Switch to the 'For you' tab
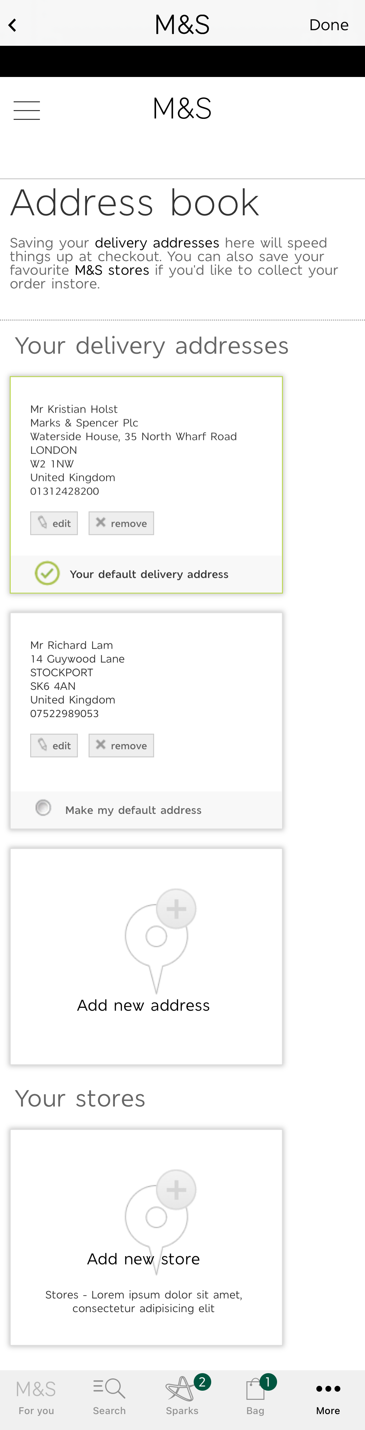This screenshot has width=365, height=1430. 35,1387
